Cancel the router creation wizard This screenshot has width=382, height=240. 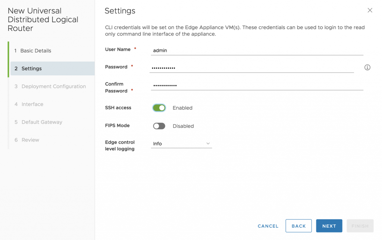click(x=268, y=226)
